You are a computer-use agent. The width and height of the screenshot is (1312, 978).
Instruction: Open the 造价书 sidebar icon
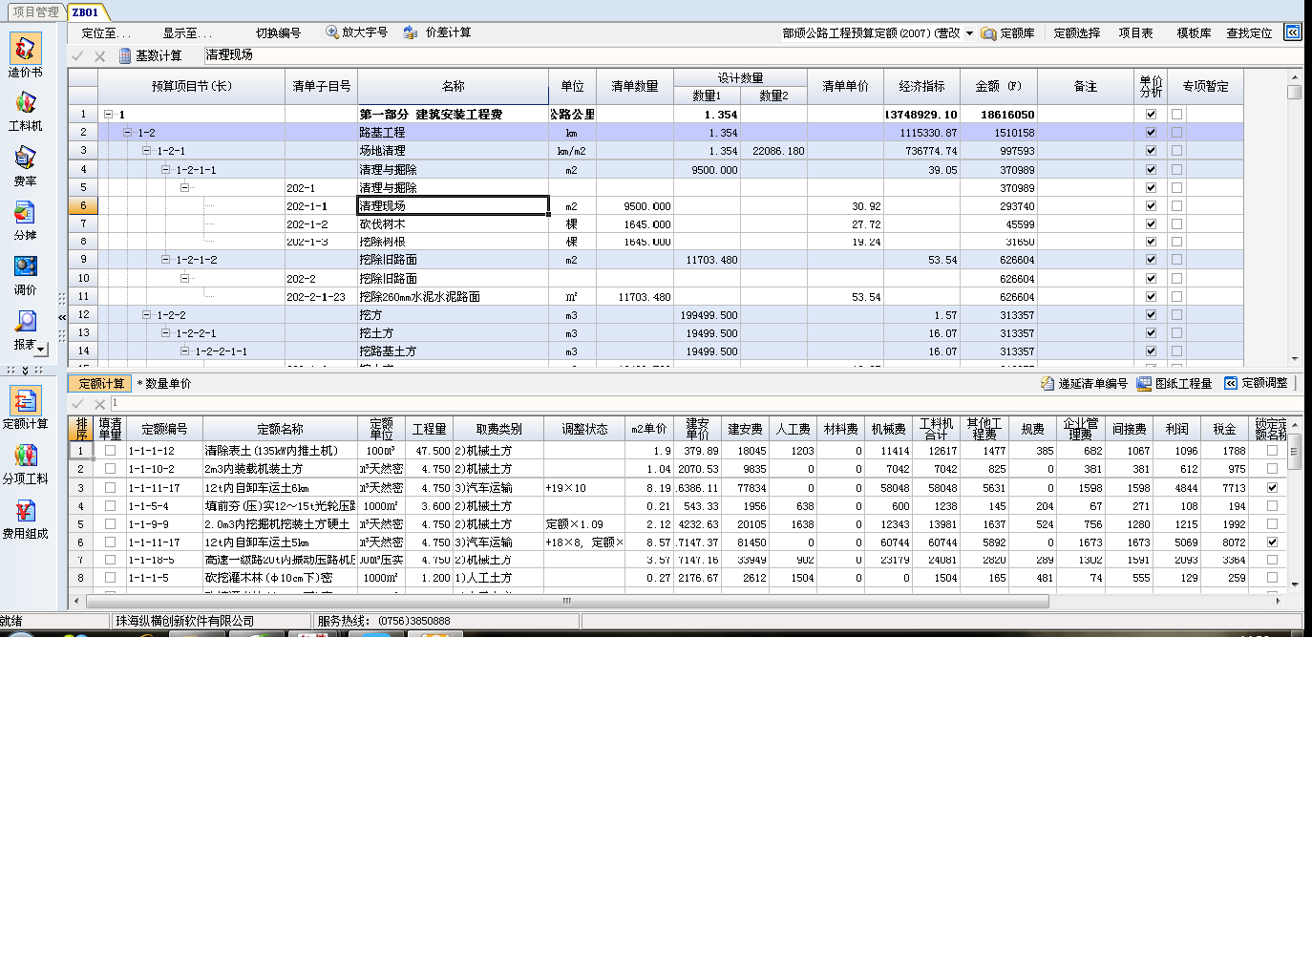25,50
